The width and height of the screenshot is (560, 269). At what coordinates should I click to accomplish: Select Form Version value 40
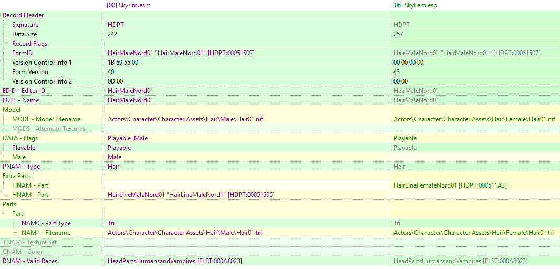pos(111,72)
